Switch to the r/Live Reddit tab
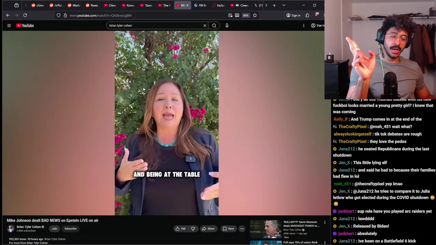 coord(38,5)
